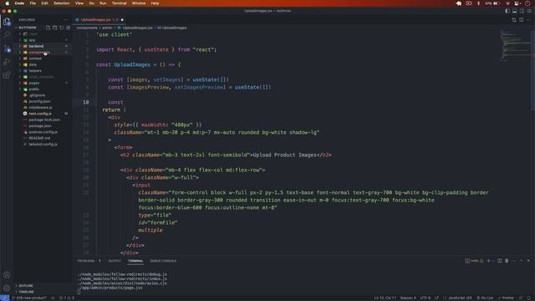Open Explorer more actions ellipsis
Image resolution: width=535 pixels, height=301 pixels.
66,20
